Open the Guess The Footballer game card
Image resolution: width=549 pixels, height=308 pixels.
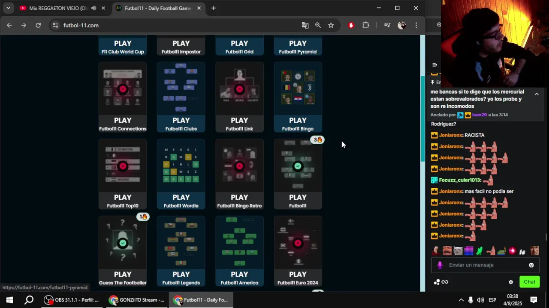[x=123, y=251]
